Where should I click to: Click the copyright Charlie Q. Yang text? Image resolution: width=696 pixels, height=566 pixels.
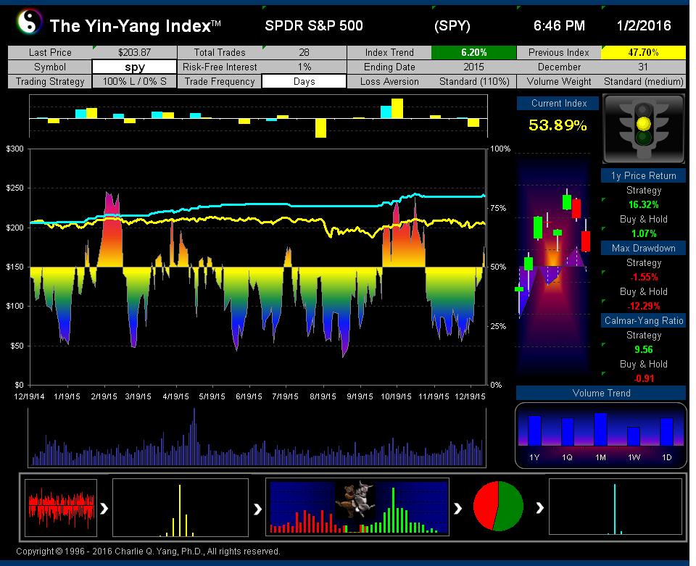pyautogui.click(x=148, y=552)
